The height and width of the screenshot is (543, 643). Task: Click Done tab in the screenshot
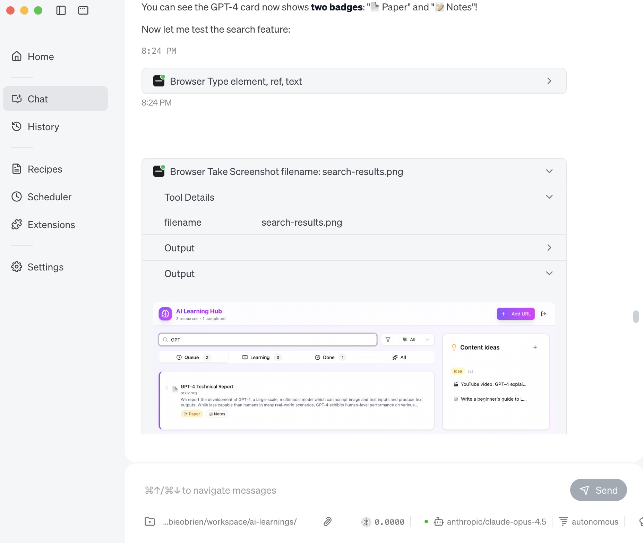pos(330,357)
